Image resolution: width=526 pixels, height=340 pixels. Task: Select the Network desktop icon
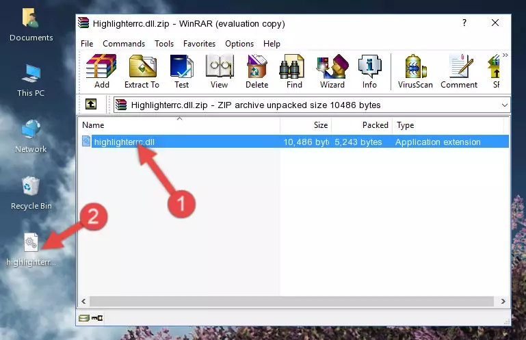[x=31, y=136]
